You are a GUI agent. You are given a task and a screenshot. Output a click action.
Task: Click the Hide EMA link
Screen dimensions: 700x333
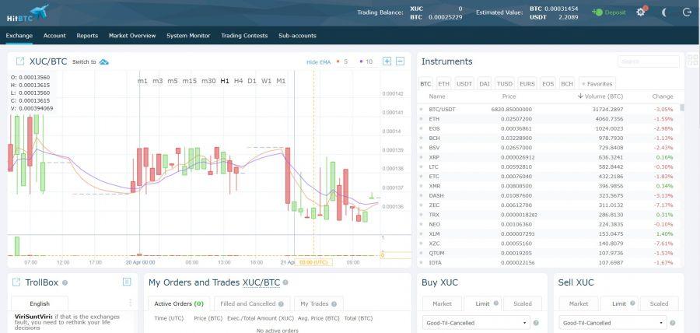(x=318, y=62)
